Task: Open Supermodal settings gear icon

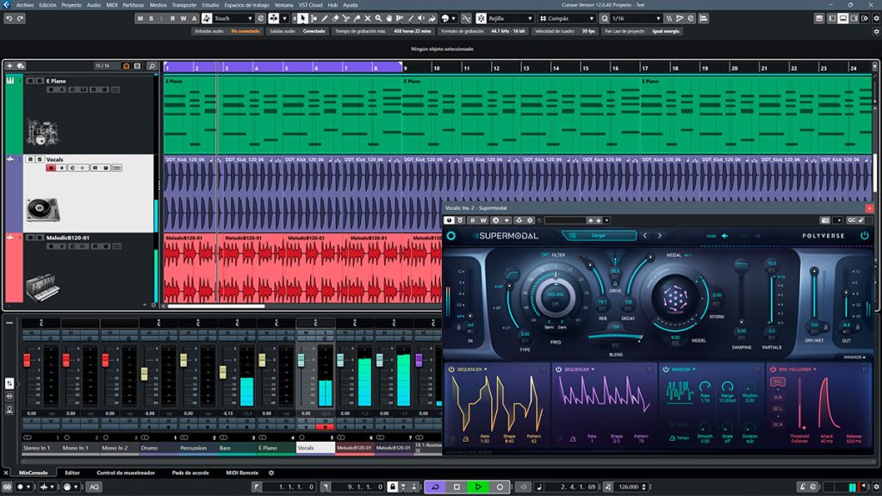Action: tap(451, 236)
